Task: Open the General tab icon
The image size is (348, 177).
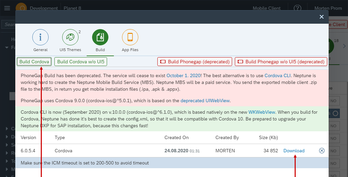Action: (x=40, y=37)
